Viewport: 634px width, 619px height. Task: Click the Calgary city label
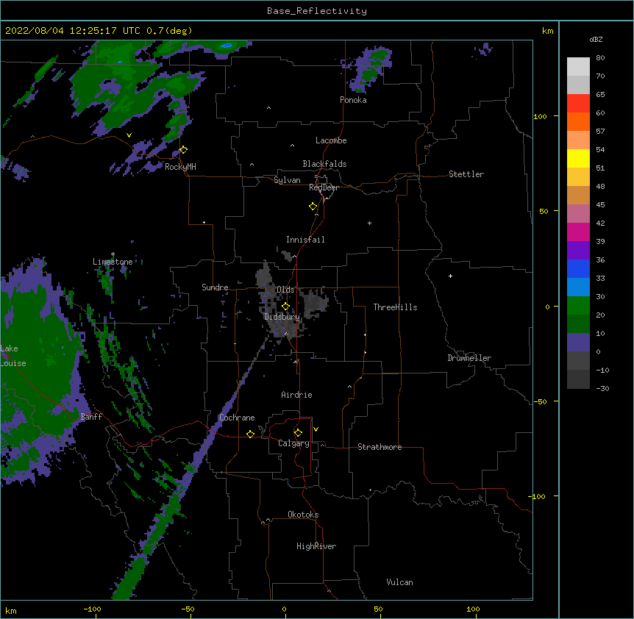point(293,443)
